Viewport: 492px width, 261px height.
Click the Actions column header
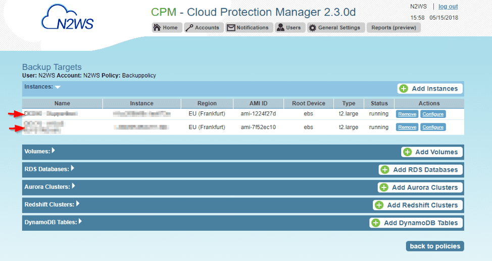pos(429,103)
